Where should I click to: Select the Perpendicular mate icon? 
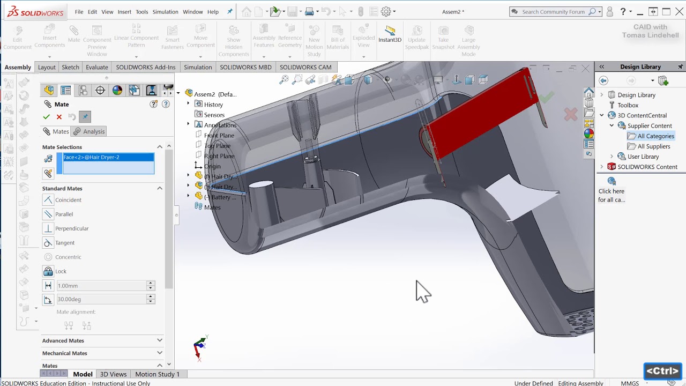(48, 228)
